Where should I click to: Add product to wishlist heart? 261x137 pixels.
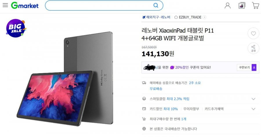coord(253,34)
